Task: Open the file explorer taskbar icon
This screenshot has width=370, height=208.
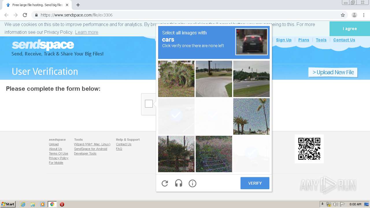Action: tap(33, 204)
